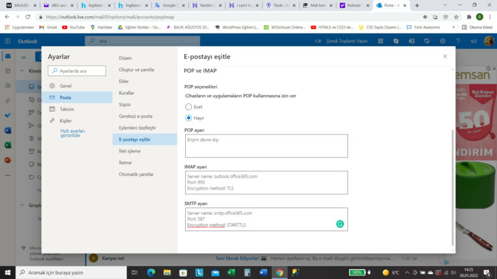Screen dimensions: 497x279
Task: Open İleti işleme settings
Action: 145,151
